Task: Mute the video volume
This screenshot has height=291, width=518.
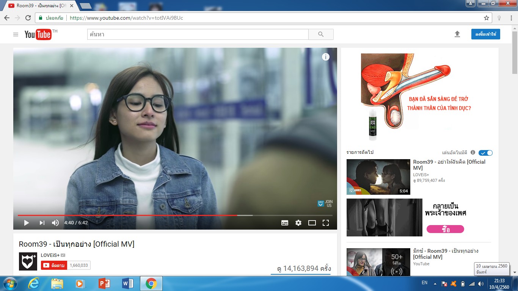Action: [x=55, y=223]
